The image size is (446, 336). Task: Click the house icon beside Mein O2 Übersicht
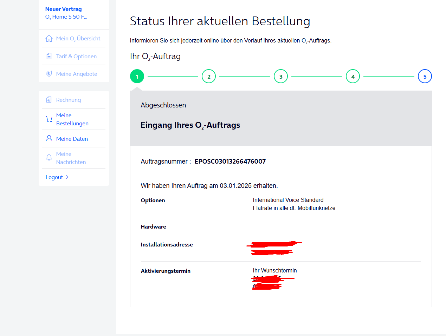(x=49, y=38)
